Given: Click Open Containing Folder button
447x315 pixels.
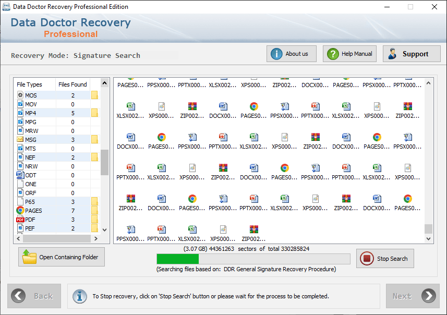Looking at the screenshot, I should [x=62, y=257].
